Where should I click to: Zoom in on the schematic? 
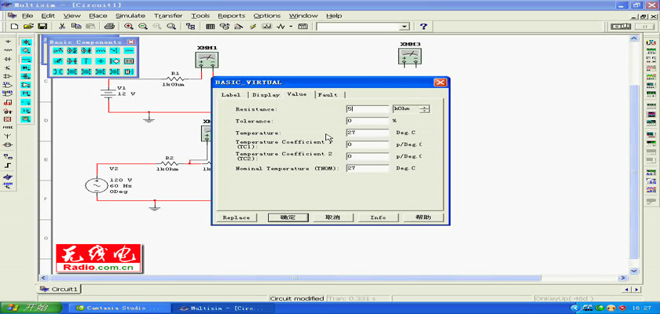click(129, 26)
